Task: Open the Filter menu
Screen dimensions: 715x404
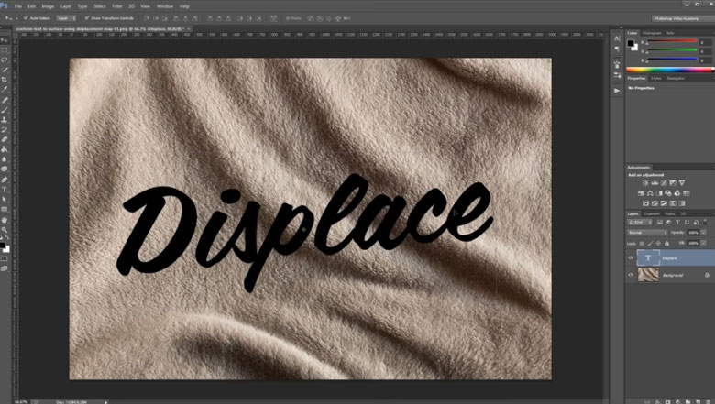Action: pos(117,6)
